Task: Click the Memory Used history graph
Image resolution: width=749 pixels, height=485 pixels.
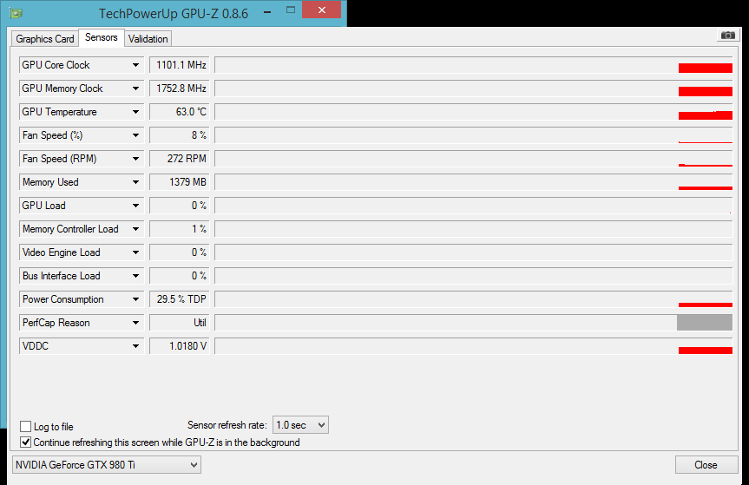Action: (474, 182)
